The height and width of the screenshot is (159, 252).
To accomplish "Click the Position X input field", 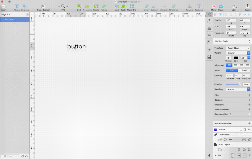I will tap(231, 20).
